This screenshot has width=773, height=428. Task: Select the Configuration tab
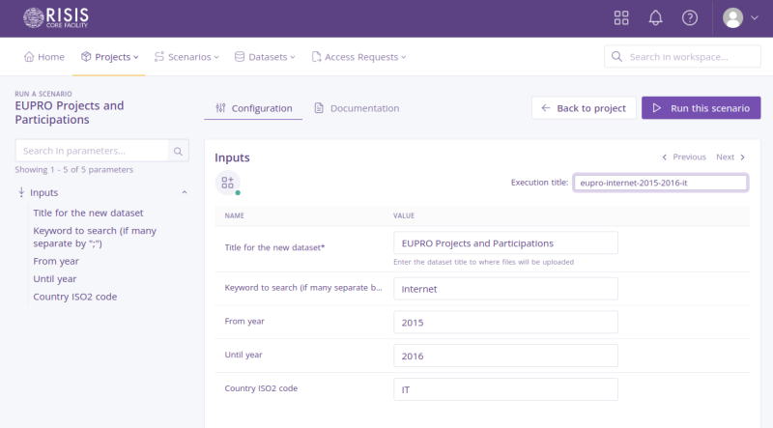coord(253,108)
